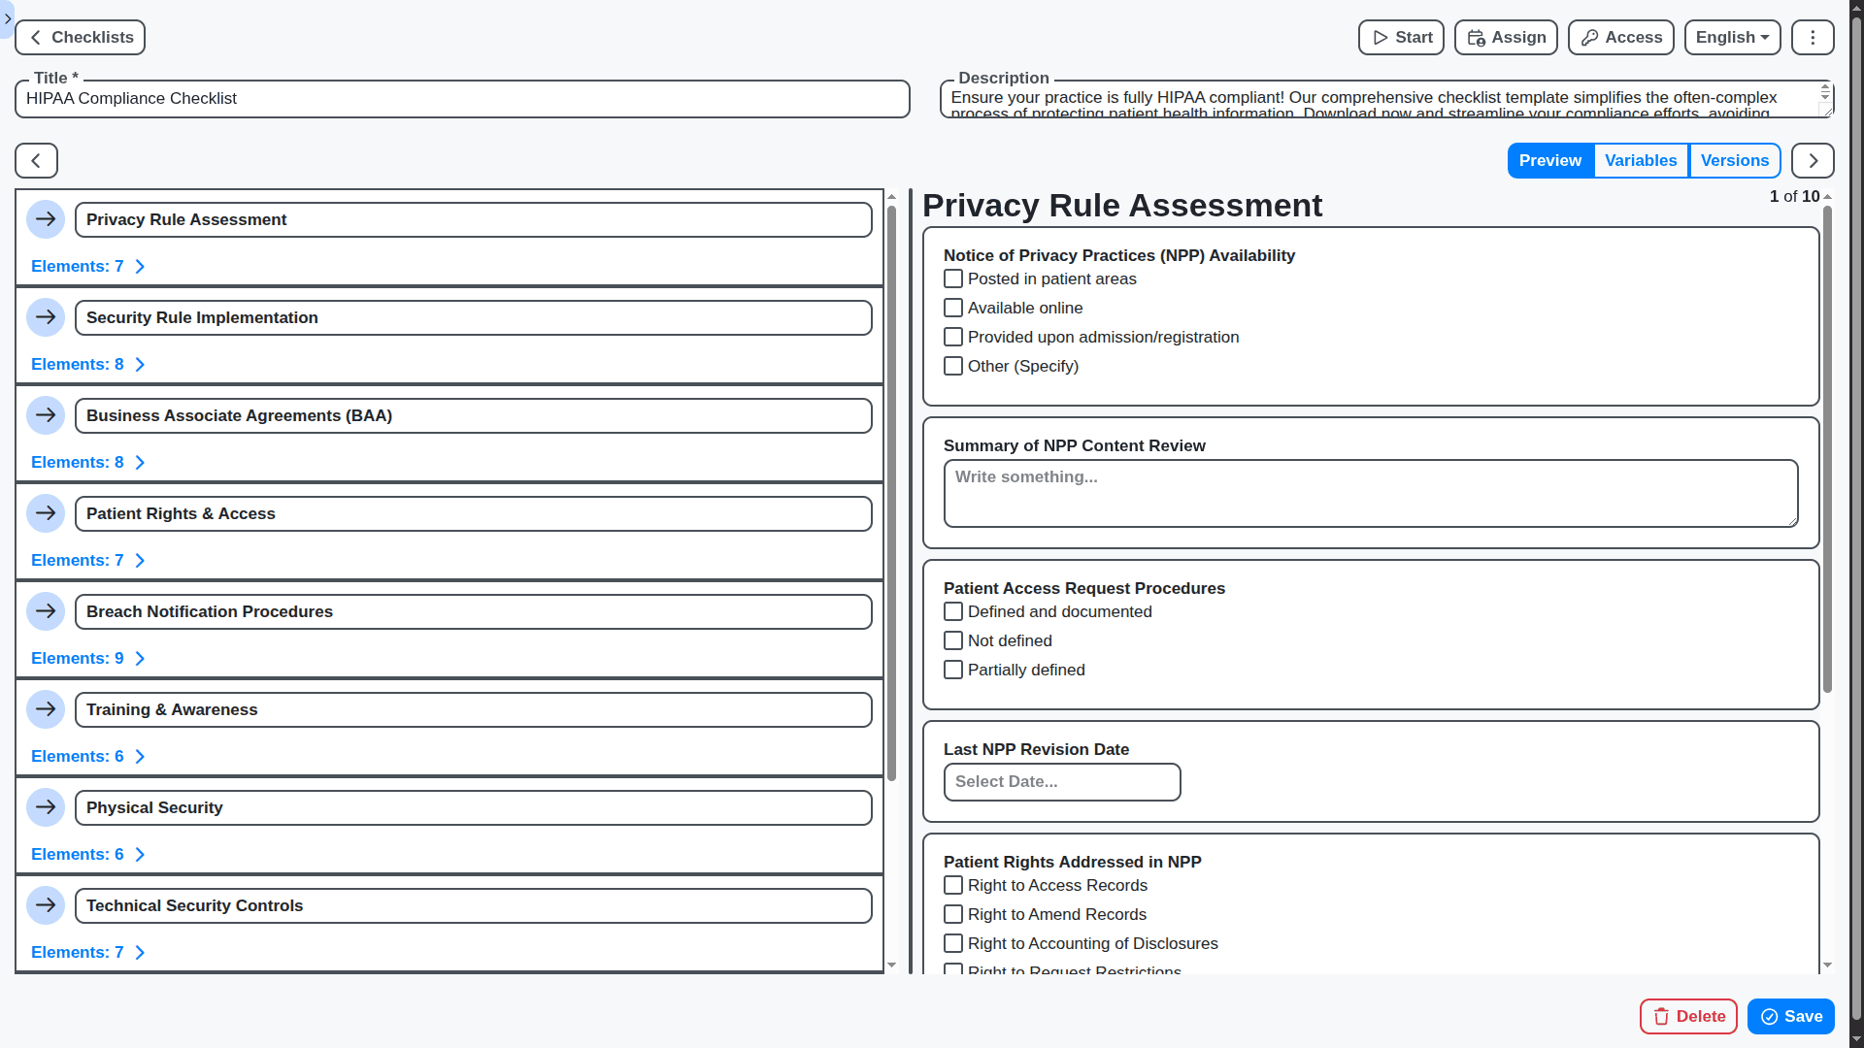1864x1048 pixels.
Task: Expand Elements under Breach Notification Procedures
Action: [87, 658]
